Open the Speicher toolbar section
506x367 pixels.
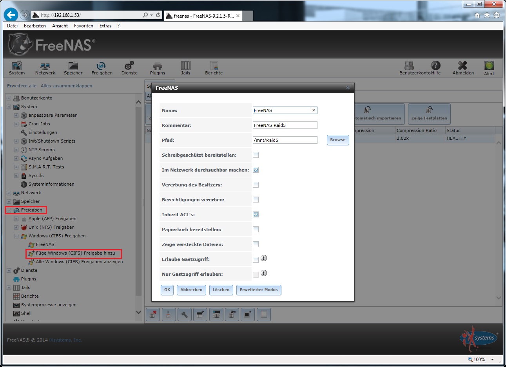click(x=73, y=68)
